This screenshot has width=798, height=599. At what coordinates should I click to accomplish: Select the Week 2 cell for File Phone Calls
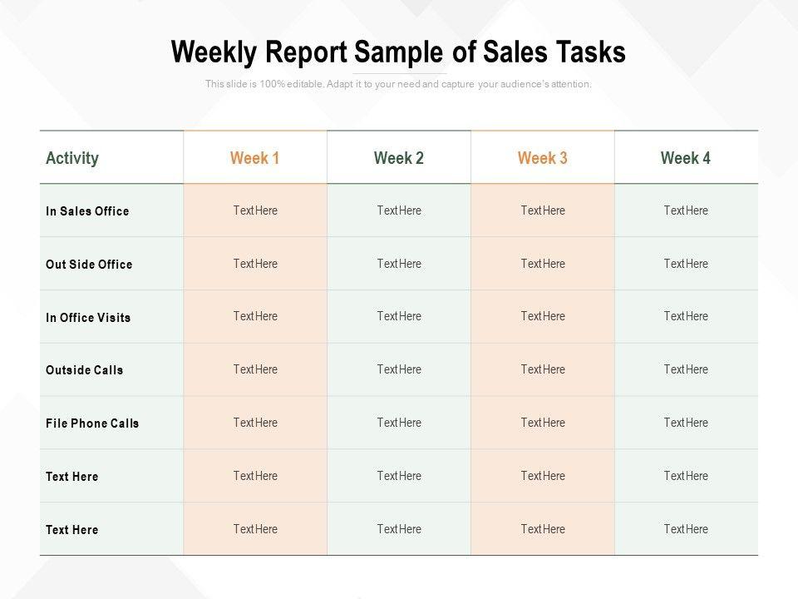click(x=399, y=423)
